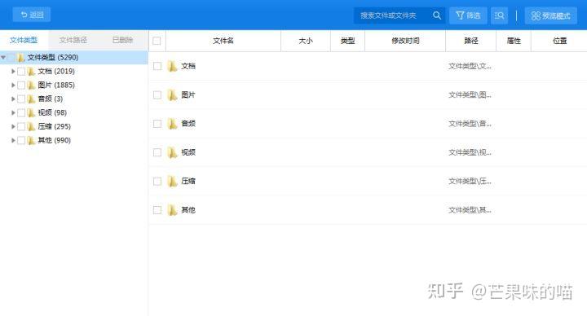The height and width of the screenshot is (316, 587).
Task: Collapse the 文件类型 (5290) root node
Action: coord(3,58)
